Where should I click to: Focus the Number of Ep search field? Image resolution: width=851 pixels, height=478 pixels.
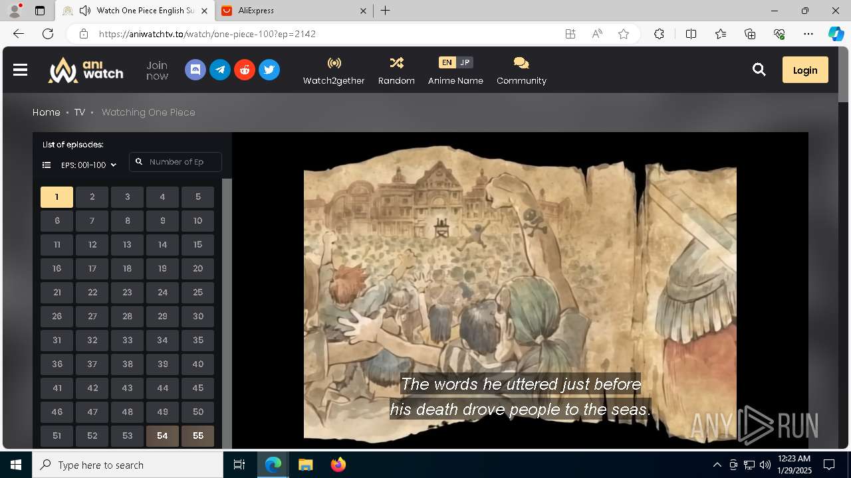[x=176, y=162]
